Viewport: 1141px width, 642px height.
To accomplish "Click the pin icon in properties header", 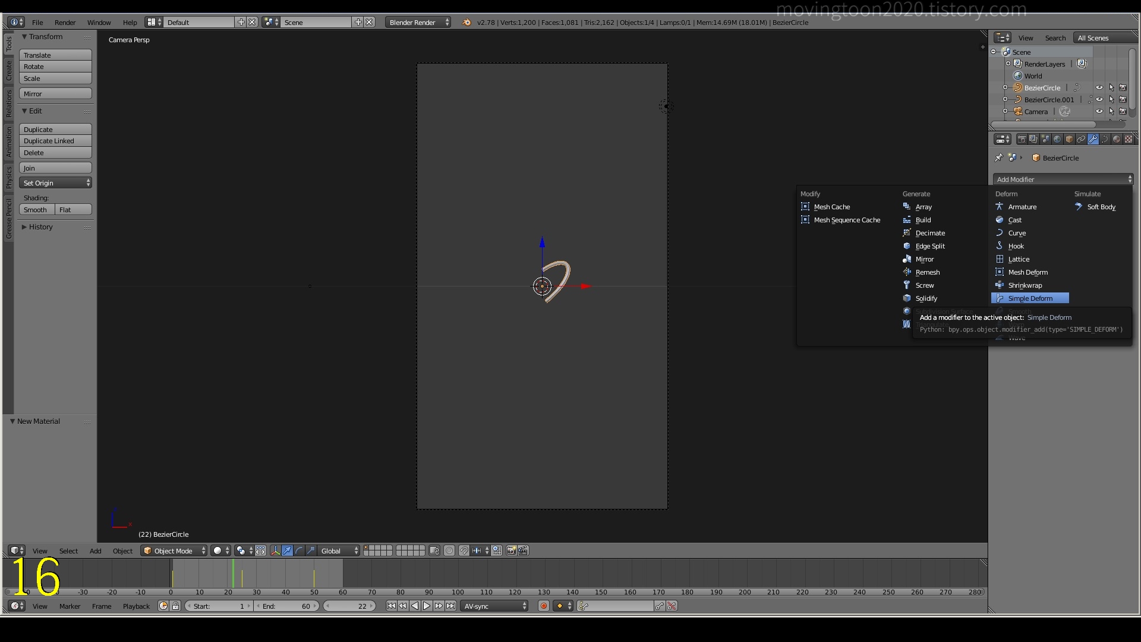I will click(998, 158).
